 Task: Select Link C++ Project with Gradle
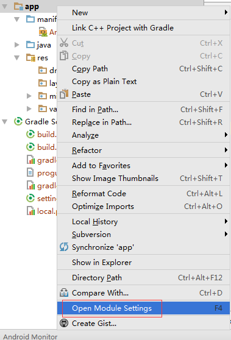143,28
